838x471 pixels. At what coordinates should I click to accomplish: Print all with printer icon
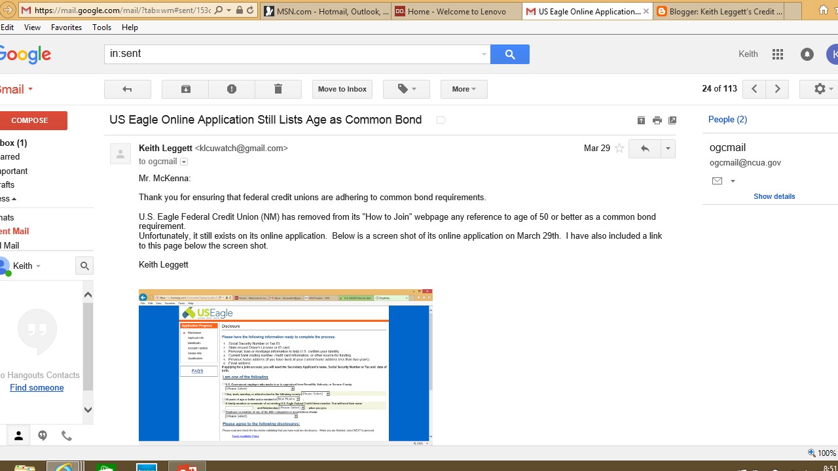click(657, 120)
